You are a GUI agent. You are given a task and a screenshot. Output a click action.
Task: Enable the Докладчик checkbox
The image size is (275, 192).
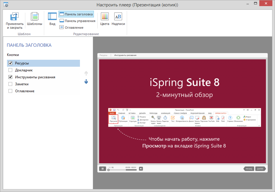coord(10,70)
